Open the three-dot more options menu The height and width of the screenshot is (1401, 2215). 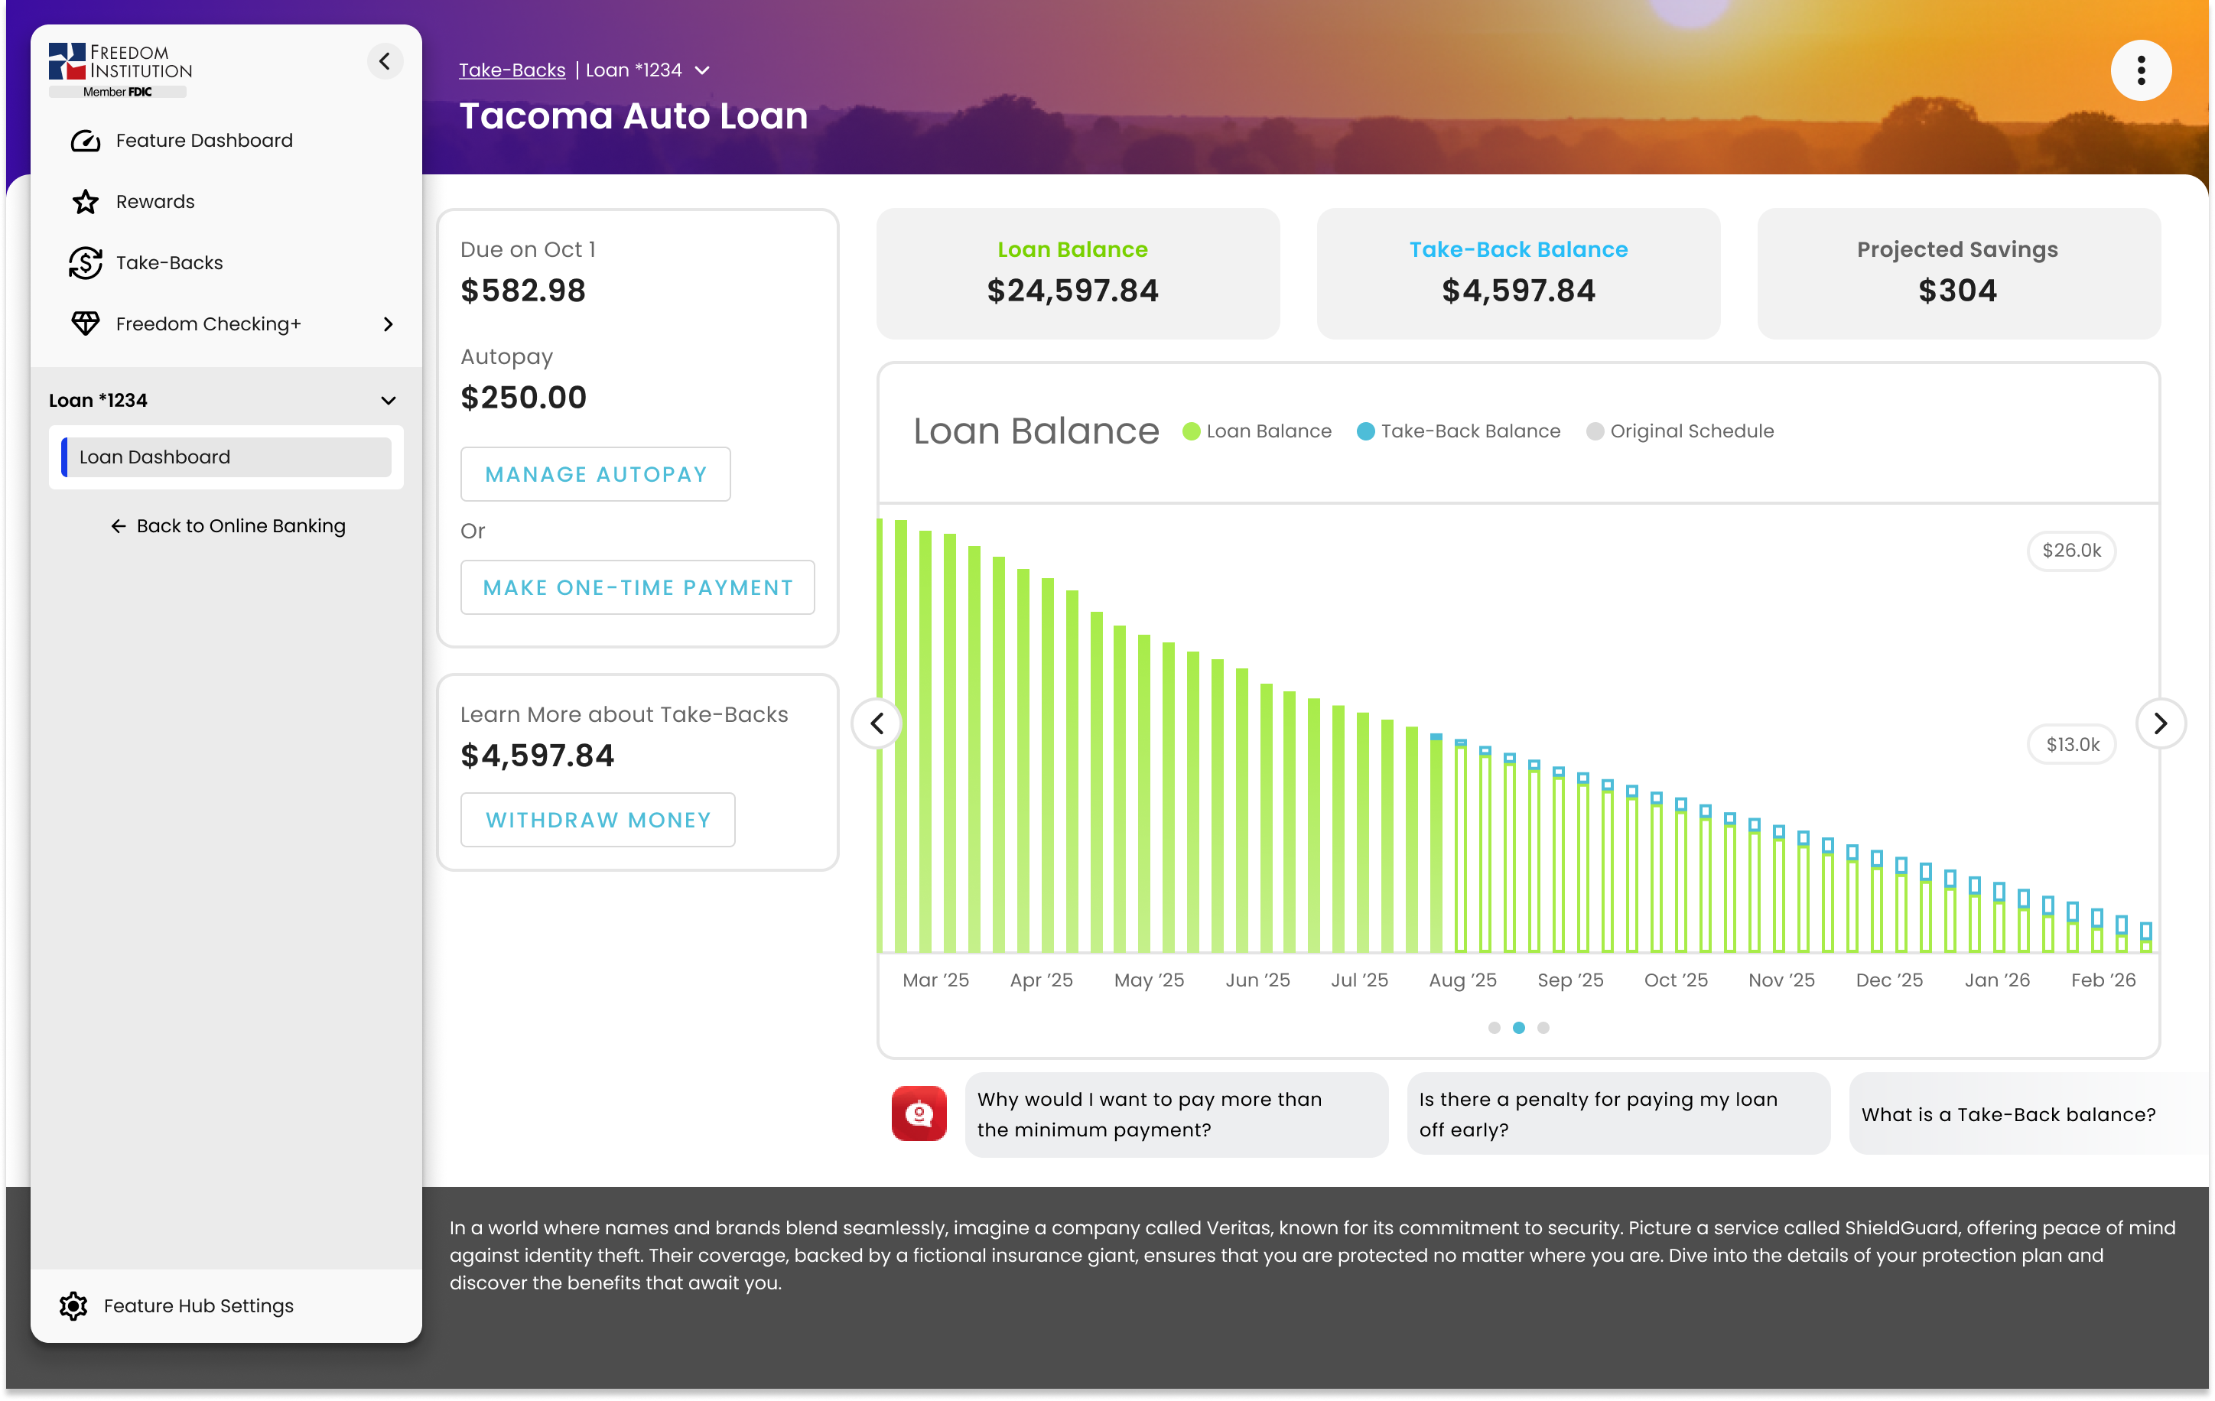tap(2141, 71)
